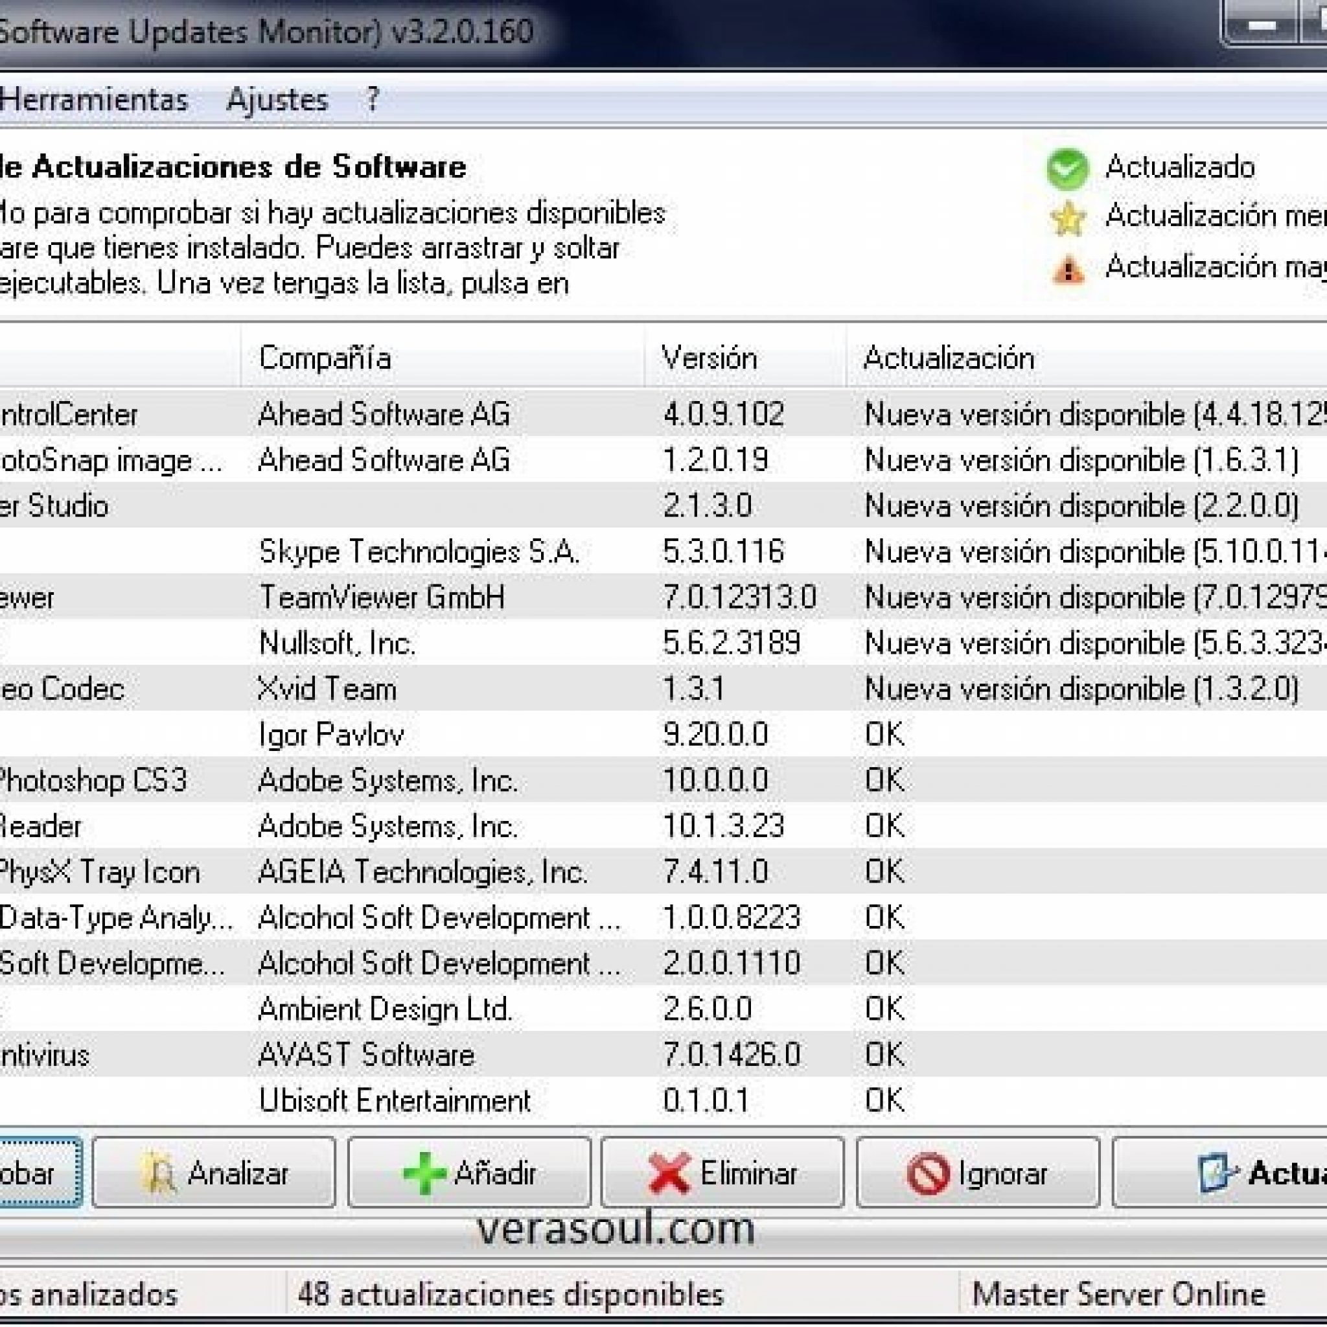The image size is (1327, 1327).
Task: Click the Photoshop CS3 program name
Action: 93,780
